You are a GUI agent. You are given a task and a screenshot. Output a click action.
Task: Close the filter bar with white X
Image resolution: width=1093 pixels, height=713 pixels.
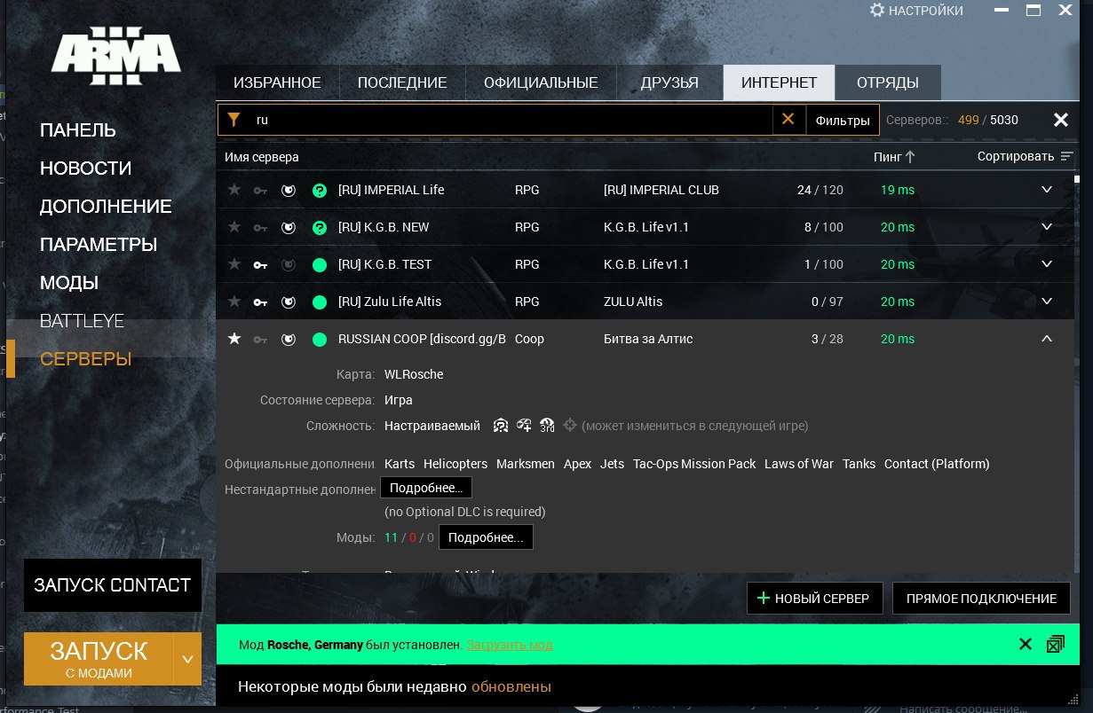[1060, 120]
